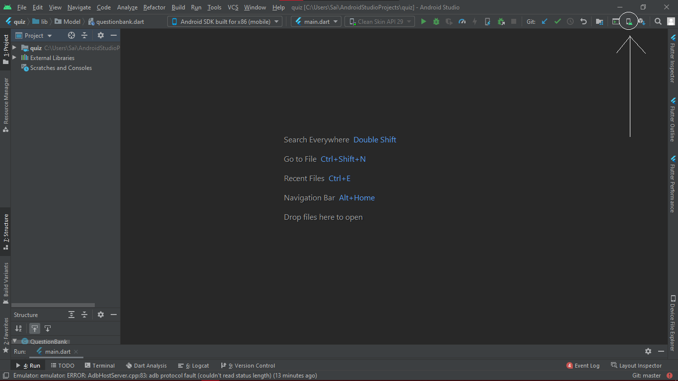
Task: Open the Git master branch popup
Action: [x=647, y=376]
